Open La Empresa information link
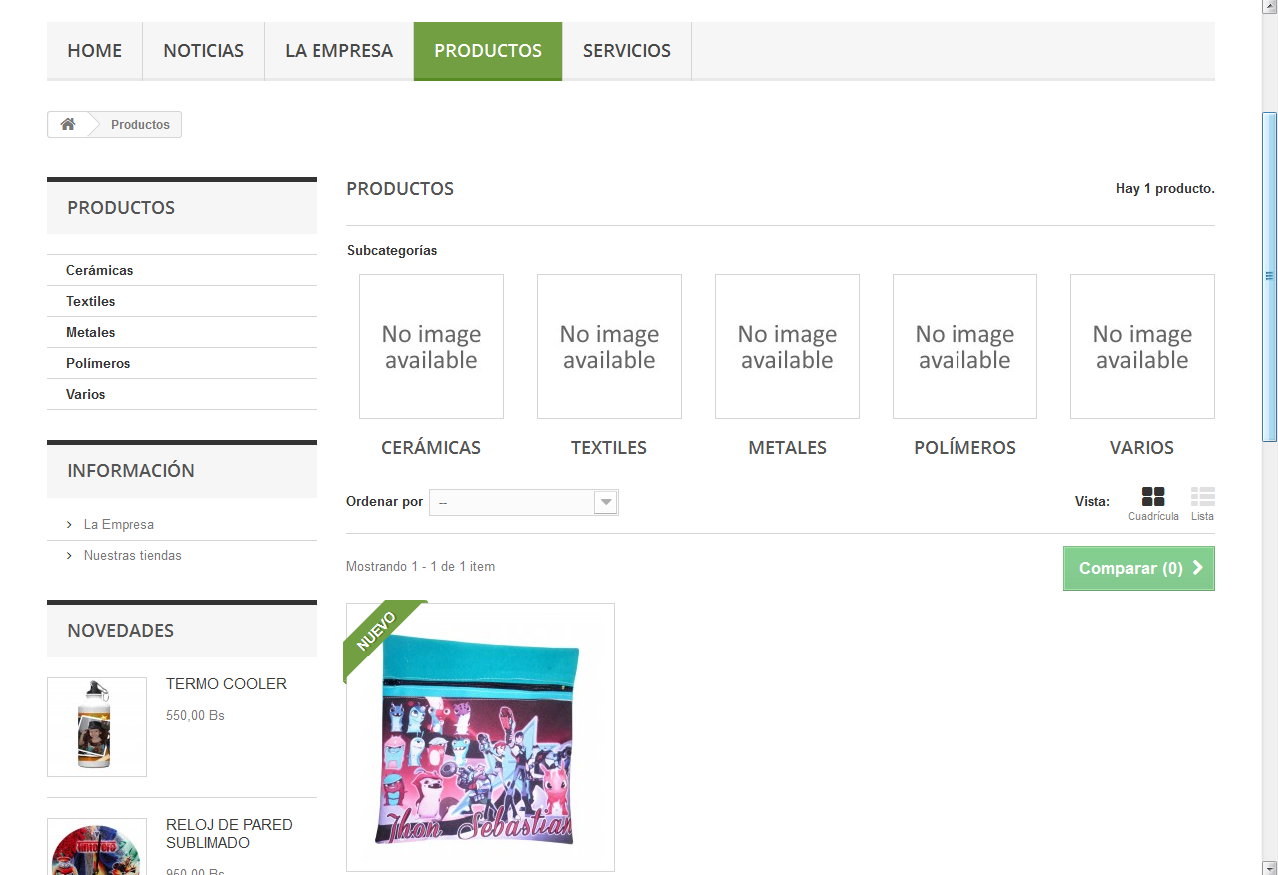 coord(119,524)
